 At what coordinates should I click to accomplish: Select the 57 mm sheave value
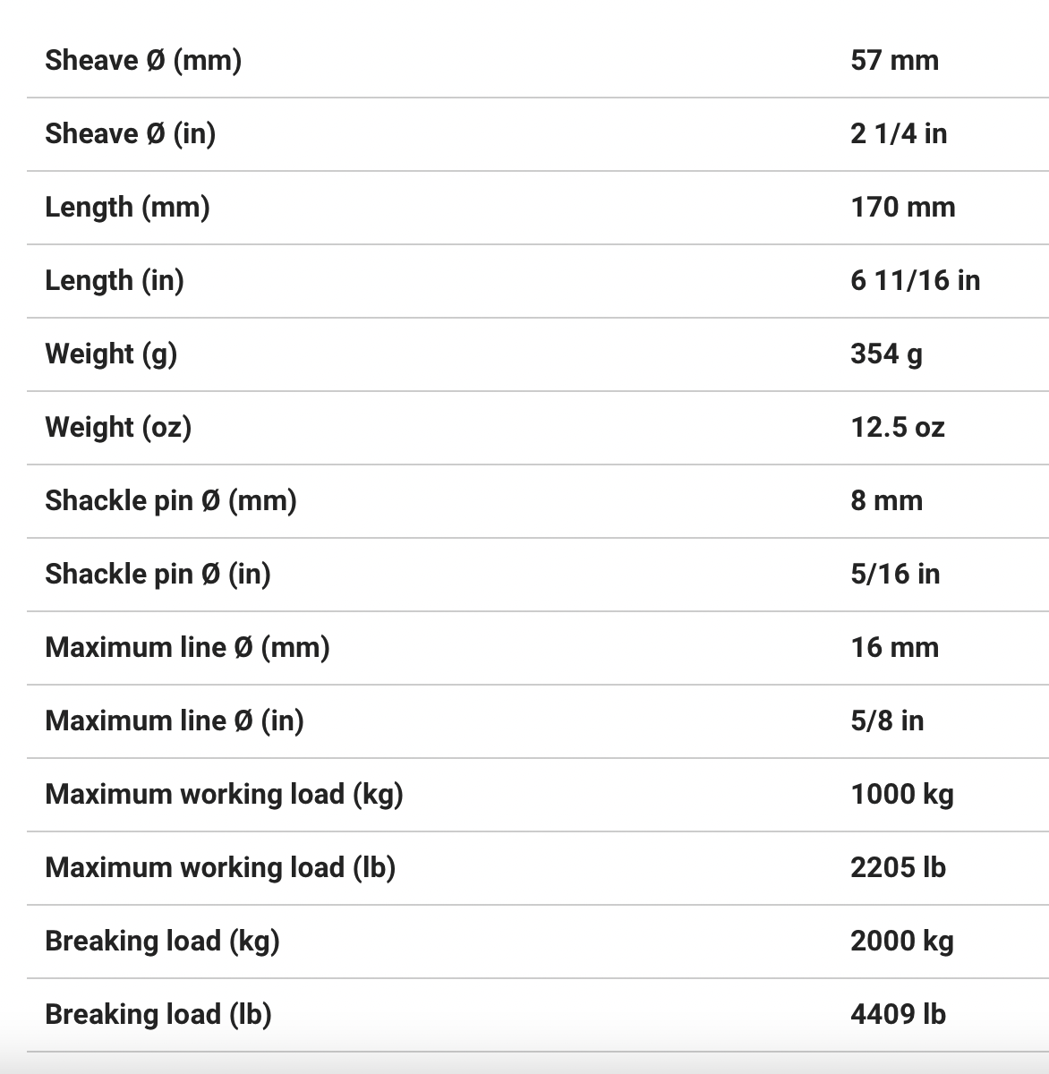tap(894, 61)
